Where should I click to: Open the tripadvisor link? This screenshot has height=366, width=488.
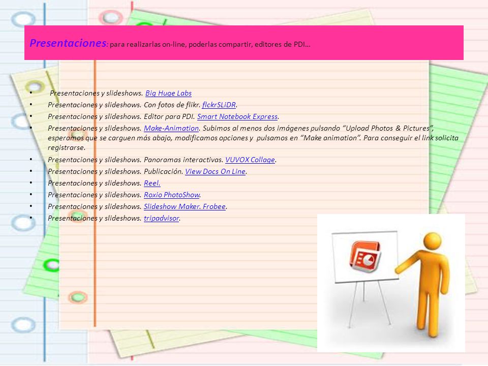pos(161,218)
